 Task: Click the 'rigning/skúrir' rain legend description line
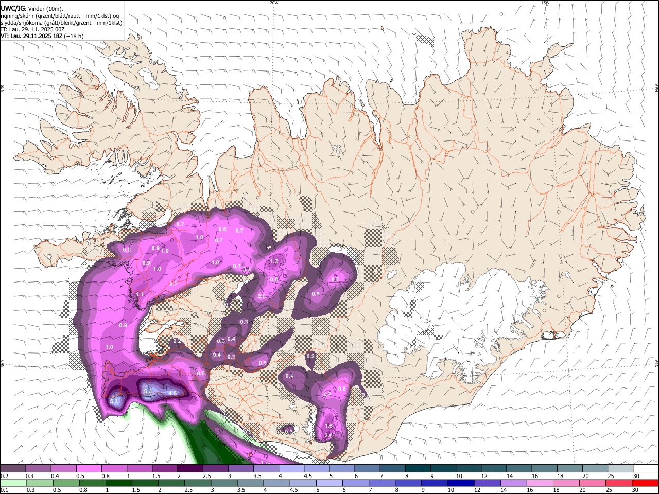[60, 15]
